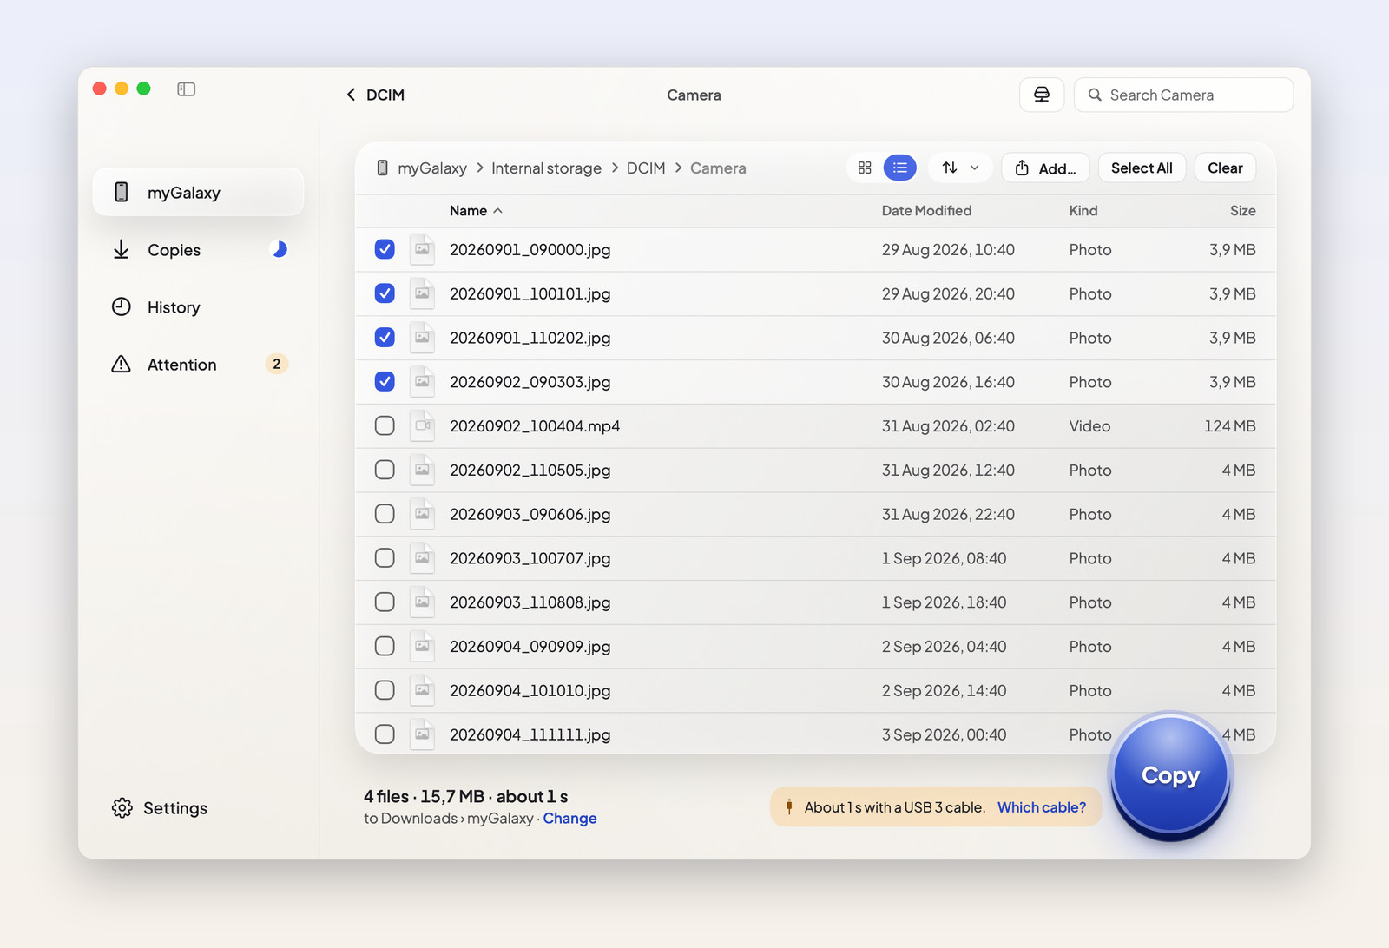Navigate to Internal storage breadcrumb

tap(546, 168)
